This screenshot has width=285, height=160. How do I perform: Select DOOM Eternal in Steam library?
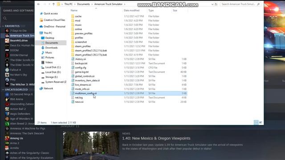[x=19, y=55]
